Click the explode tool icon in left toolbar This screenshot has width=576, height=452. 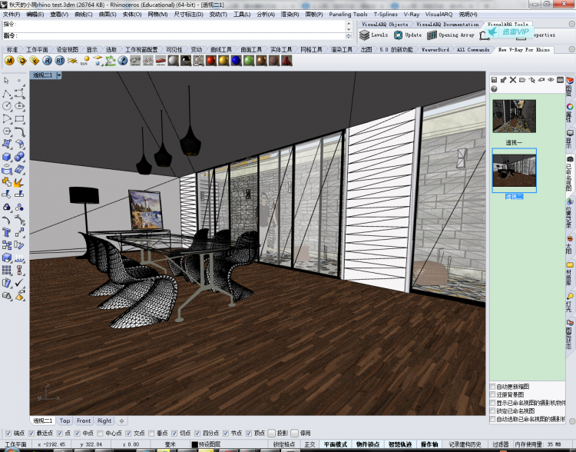[x=18, y=182]
